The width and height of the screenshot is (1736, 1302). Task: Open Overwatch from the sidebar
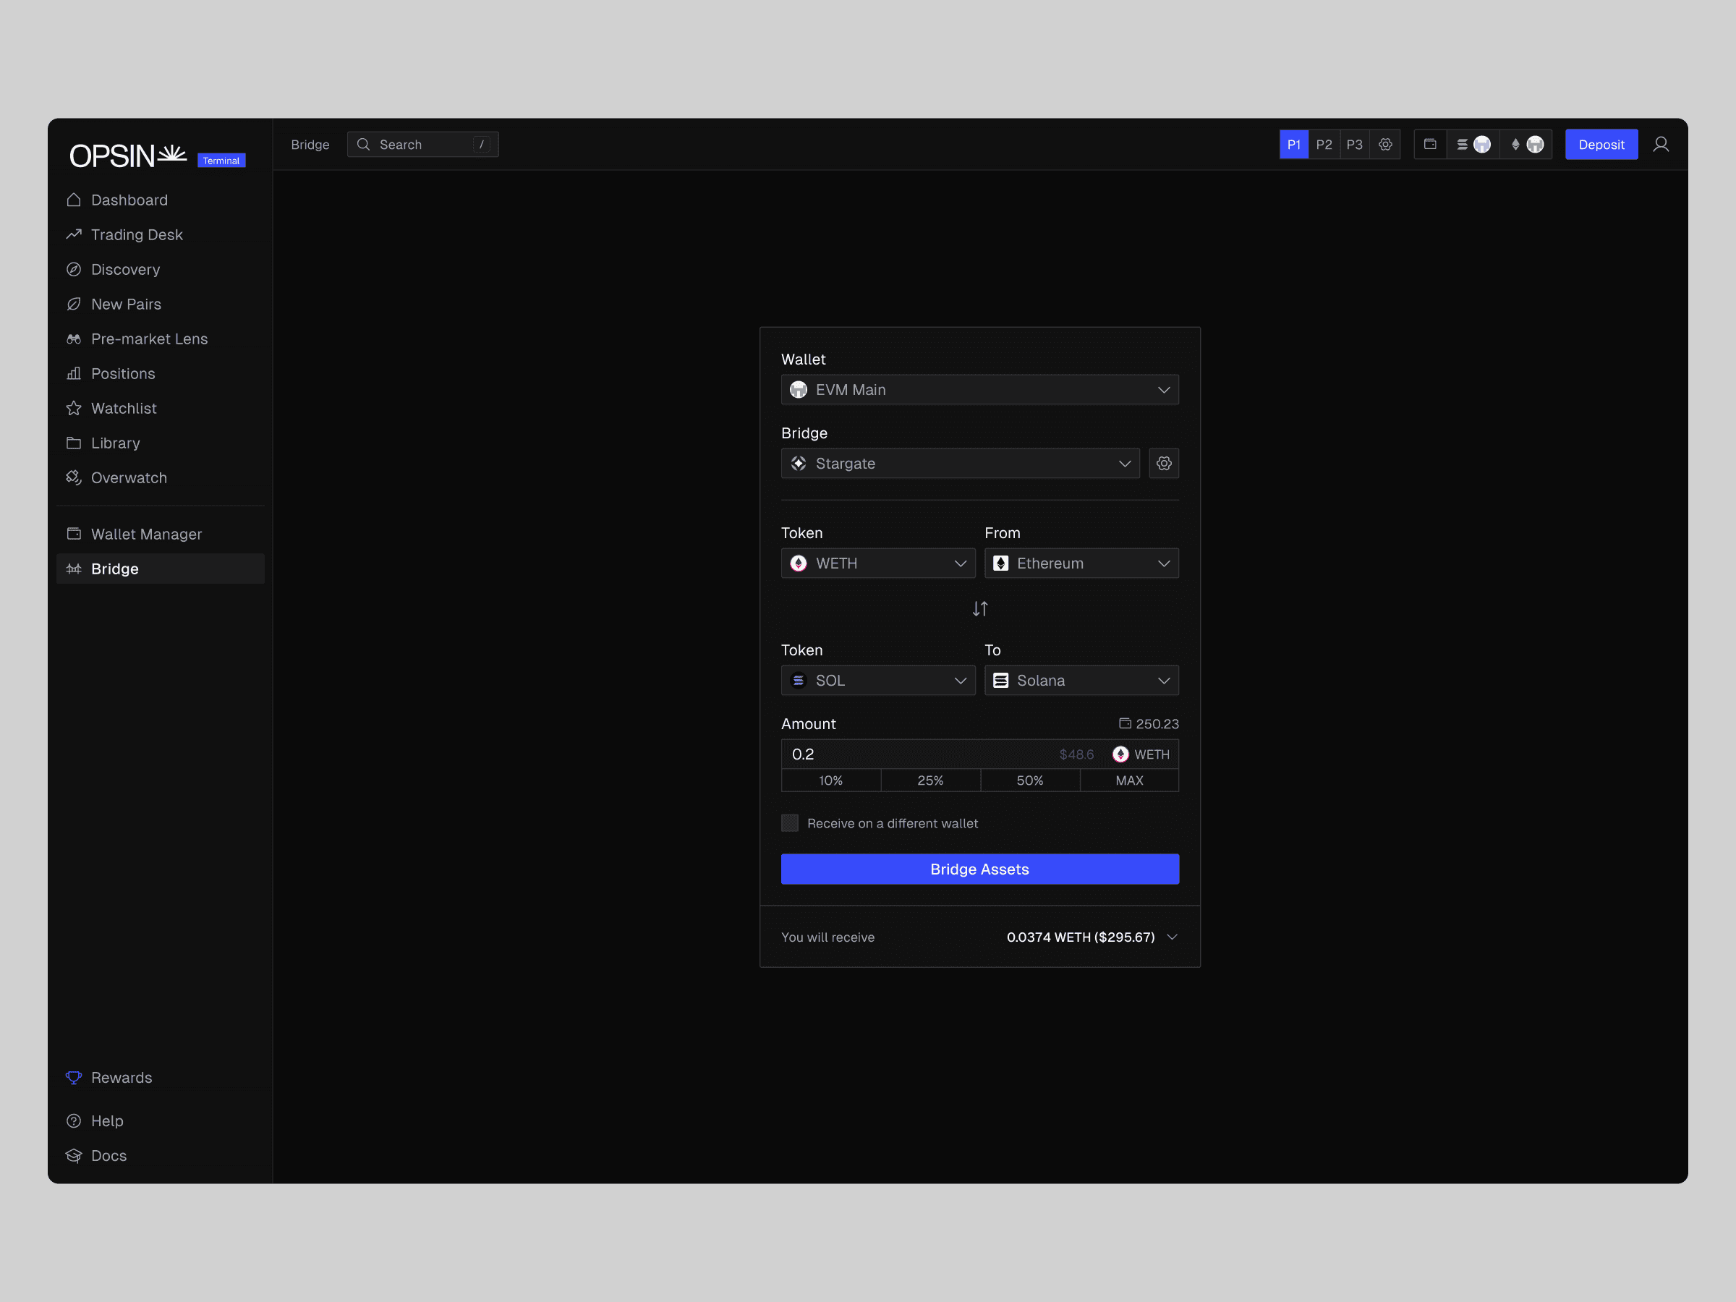129,477
